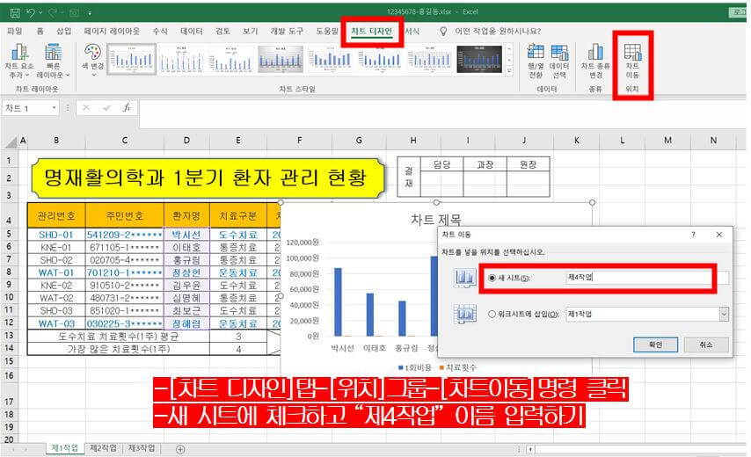Switch to 제3작업 sheet tab
The height and width of the screenshot is (457, 751).
[142, 448]
